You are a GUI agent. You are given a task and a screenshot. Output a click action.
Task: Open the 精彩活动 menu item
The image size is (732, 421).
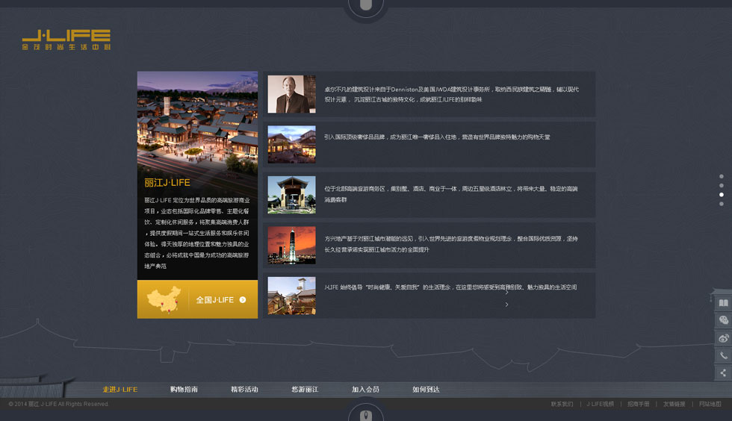tap(244, 390)
